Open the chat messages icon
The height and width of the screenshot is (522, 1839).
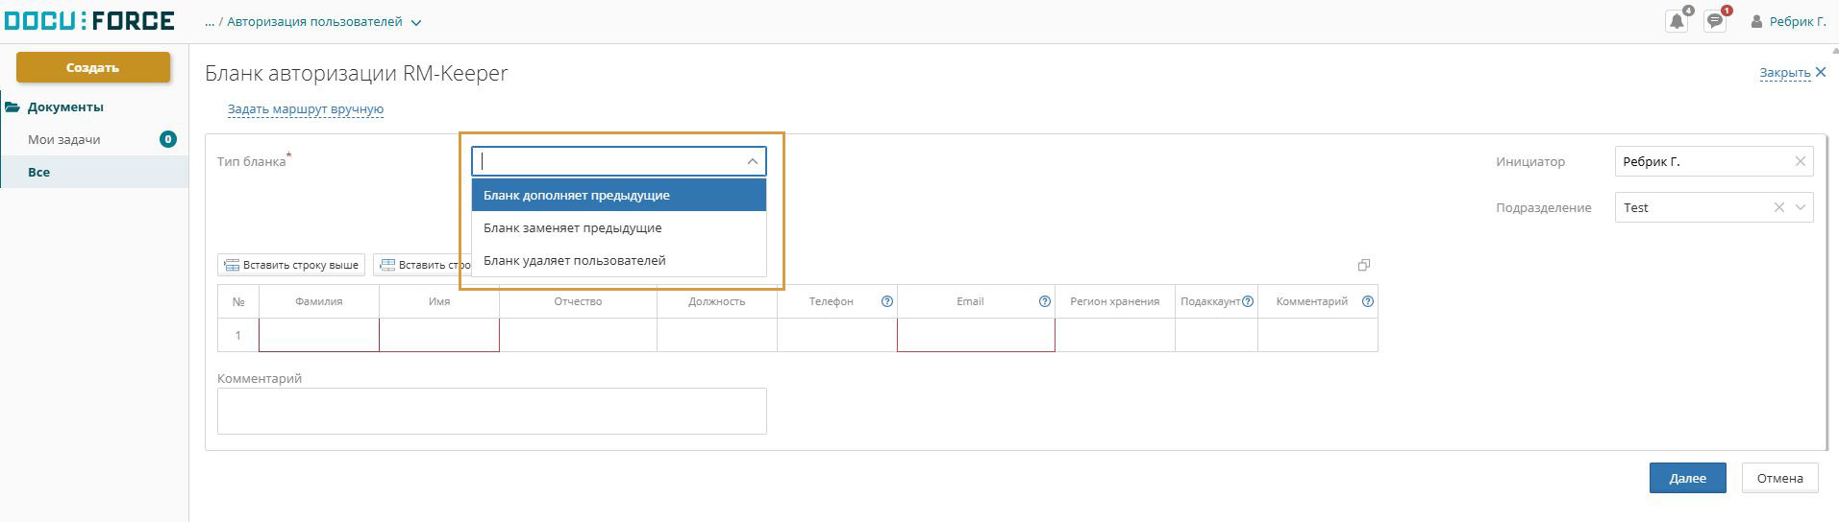(x=1715, y=21)
